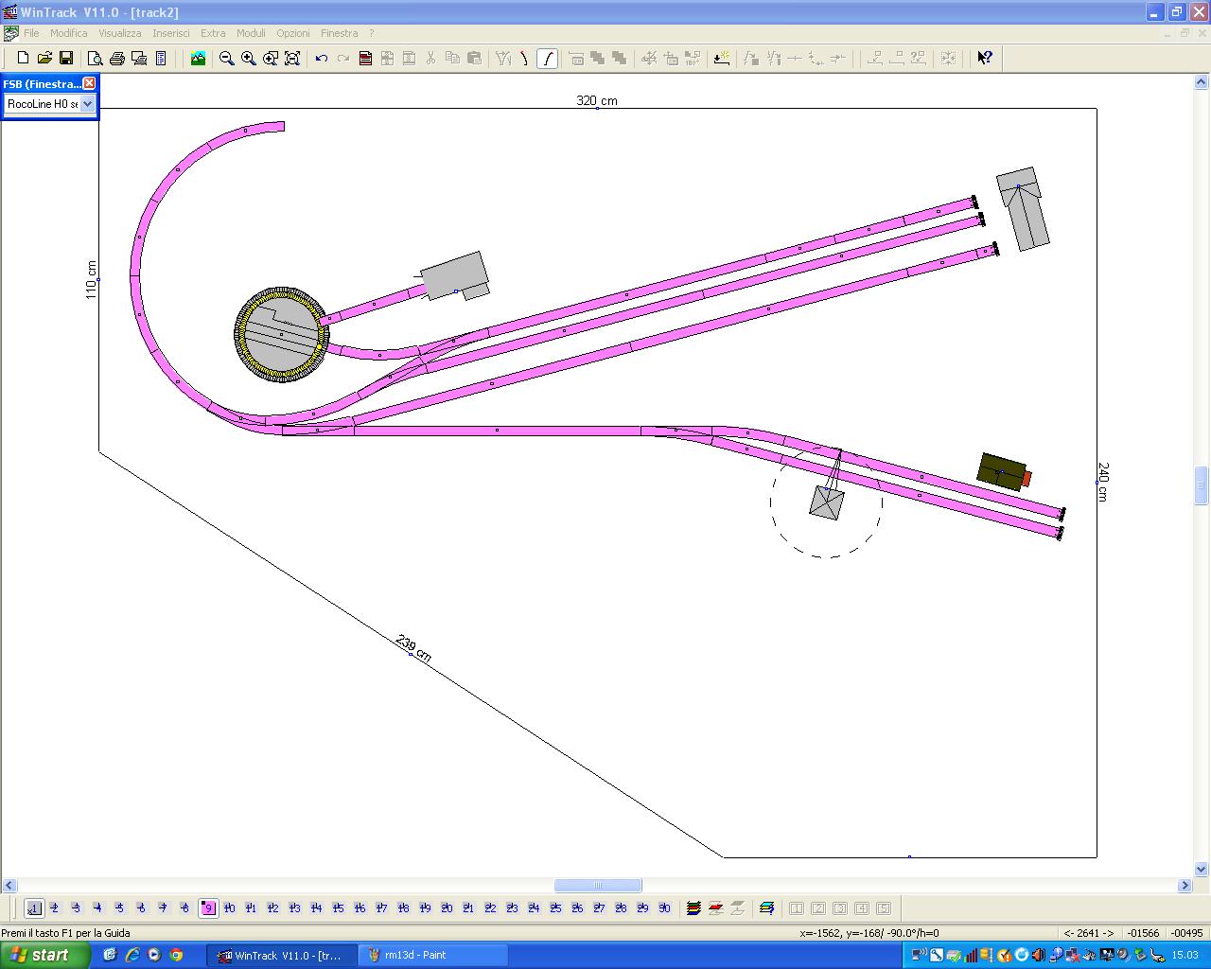Click the red document list icon

(365, 58)
